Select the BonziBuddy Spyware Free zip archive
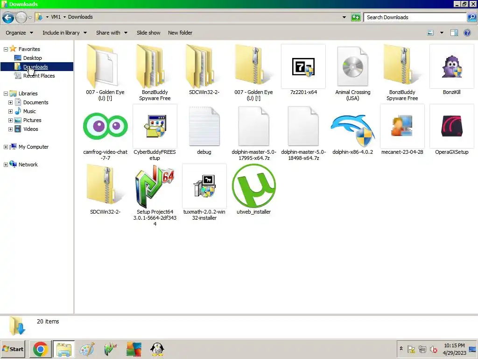The width and height of the screenshot is (478, 359). tap(402, 66)
